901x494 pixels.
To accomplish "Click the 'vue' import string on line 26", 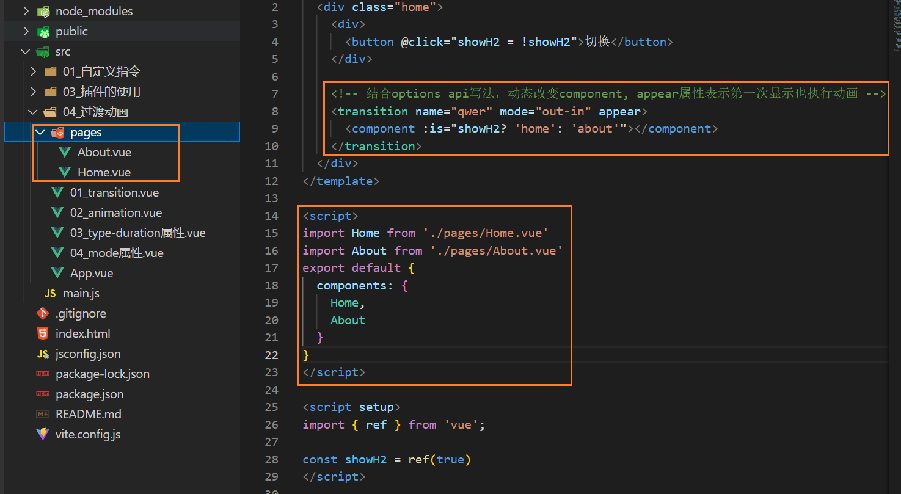I will [x=461, y=425].
